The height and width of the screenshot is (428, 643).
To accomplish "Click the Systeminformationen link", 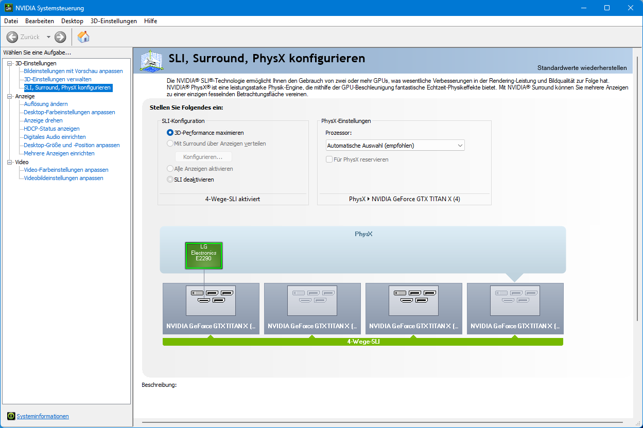I will 43,416.
